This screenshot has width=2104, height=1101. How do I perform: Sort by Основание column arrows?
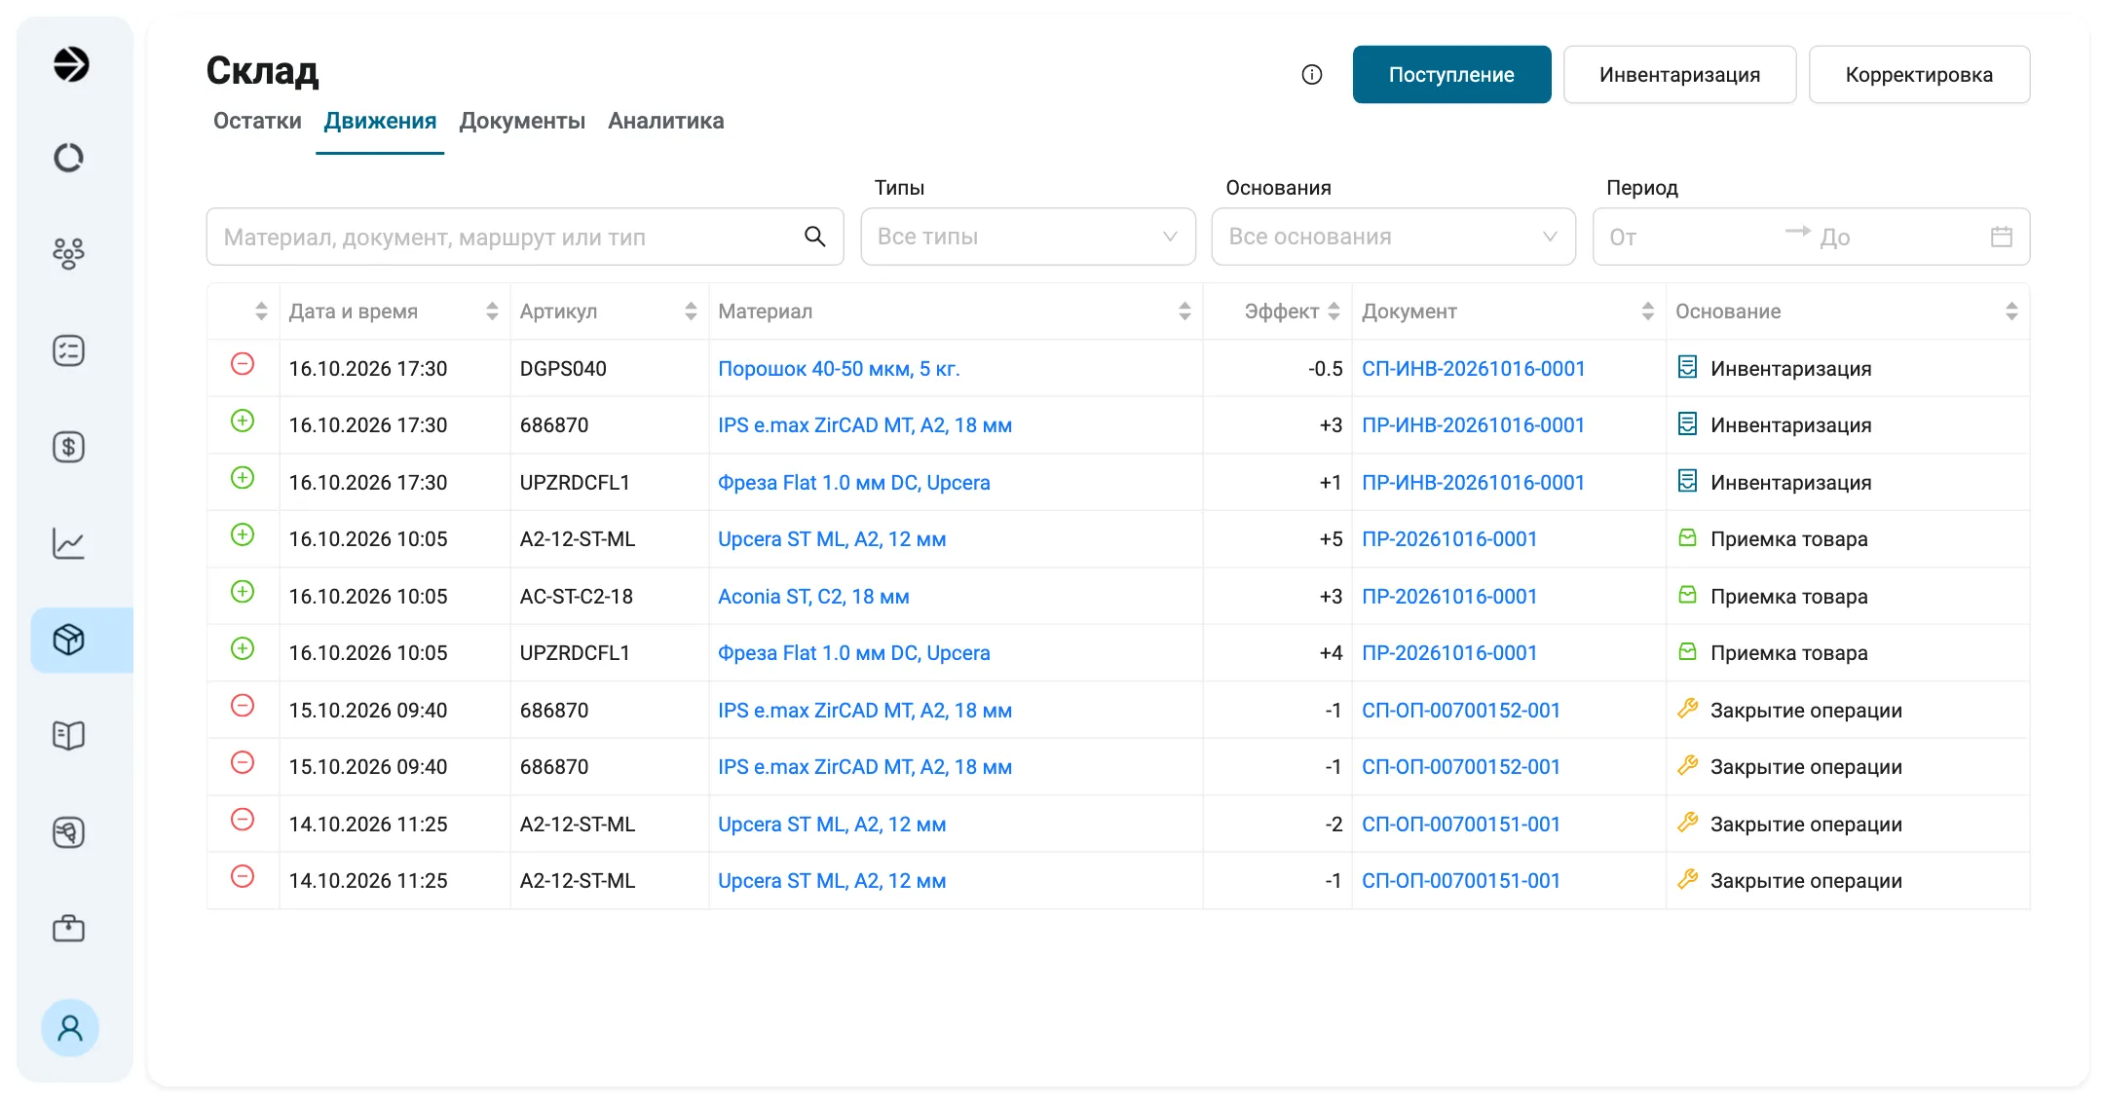[2011, 312]
